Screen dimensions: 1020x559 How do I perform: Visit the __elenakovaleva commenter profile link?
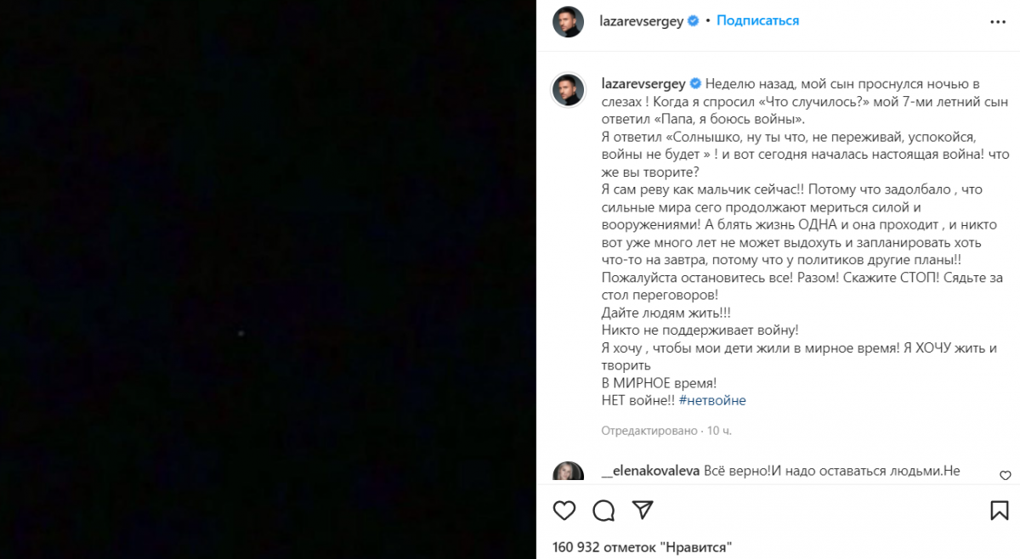click(651, 471)
